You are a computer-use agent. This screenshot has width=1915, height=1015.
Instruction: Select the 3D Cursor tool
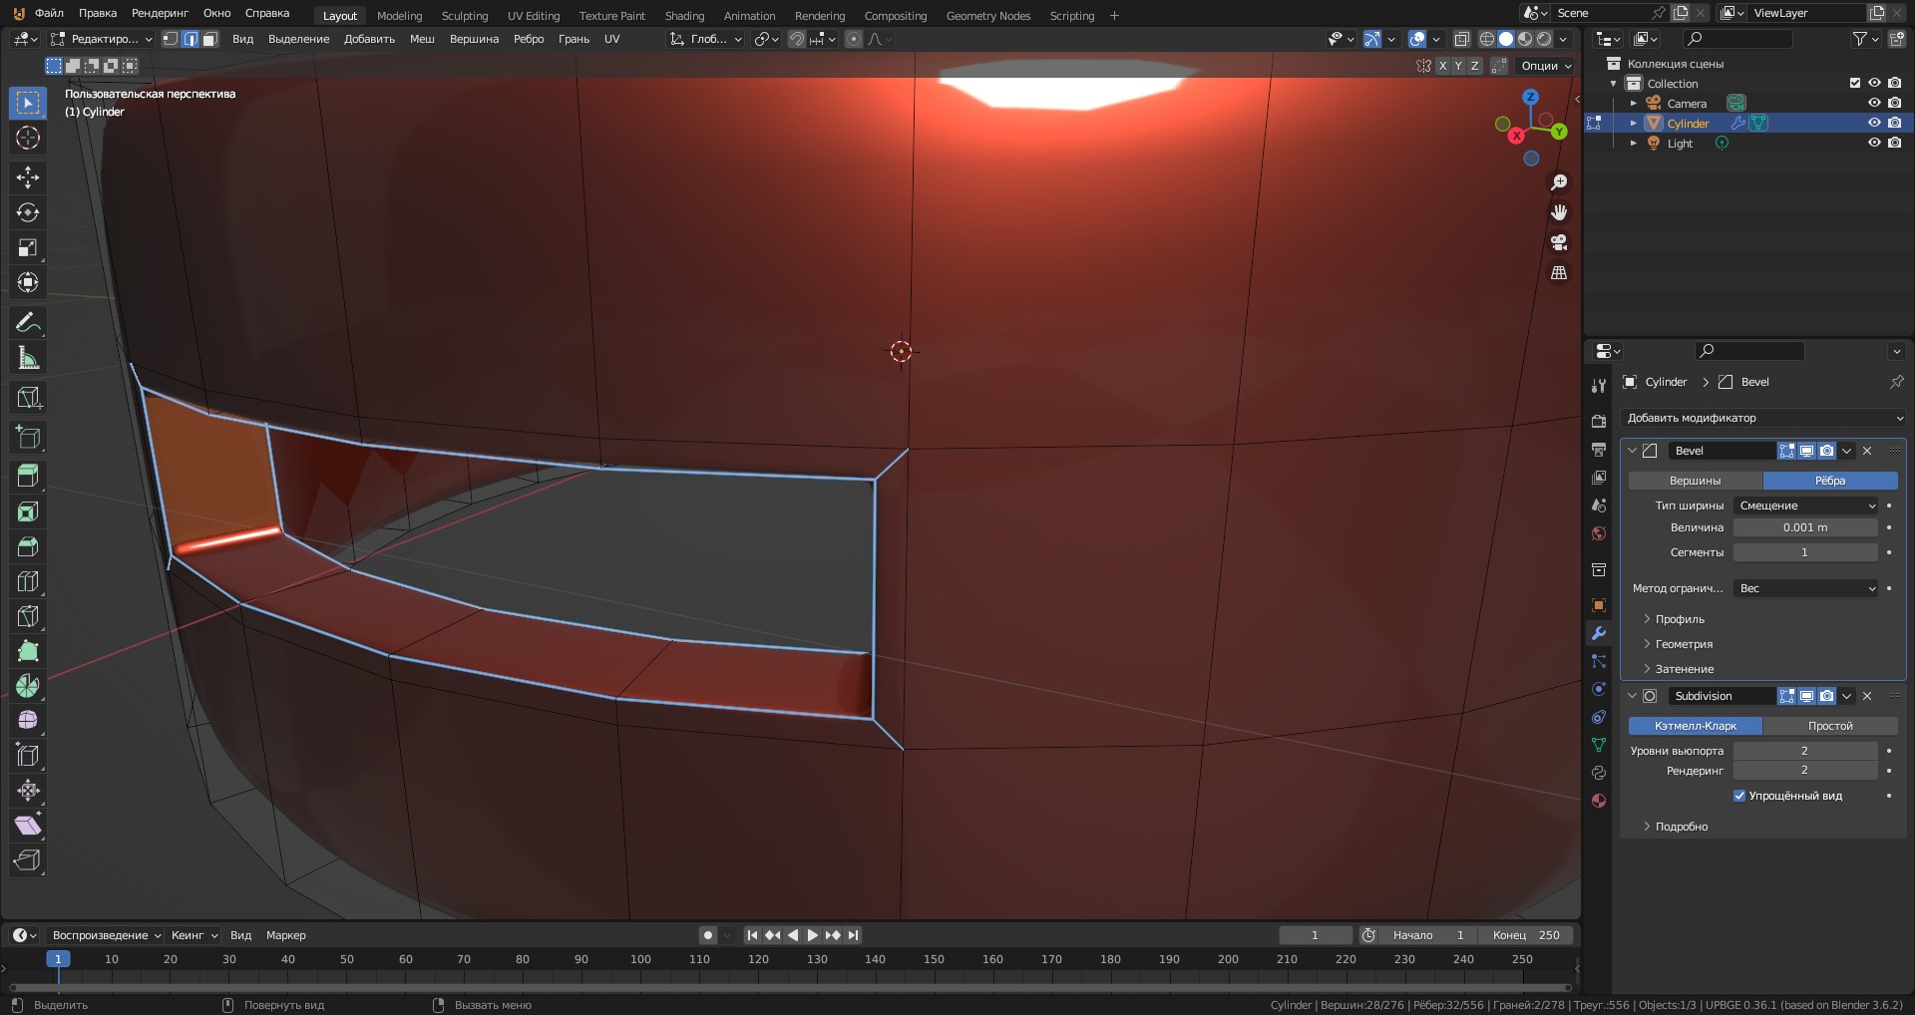pyautogui.click(x=28, y=138)
